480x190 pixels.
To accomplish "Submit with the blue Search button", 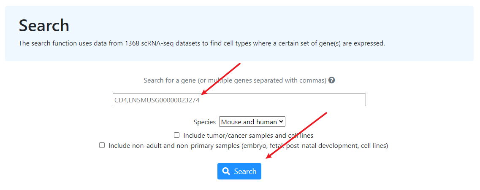I will click(x=239, y=171).
